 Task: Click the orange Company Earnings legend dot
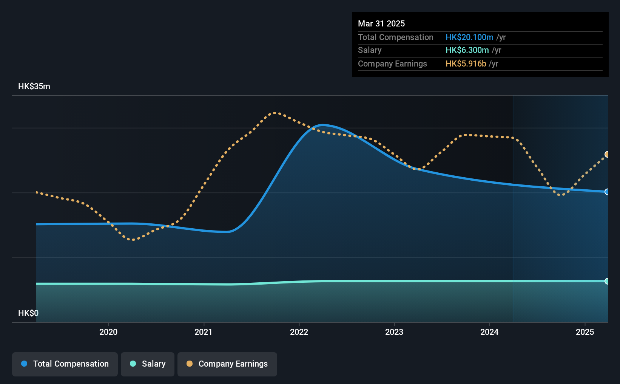(190, 364)
